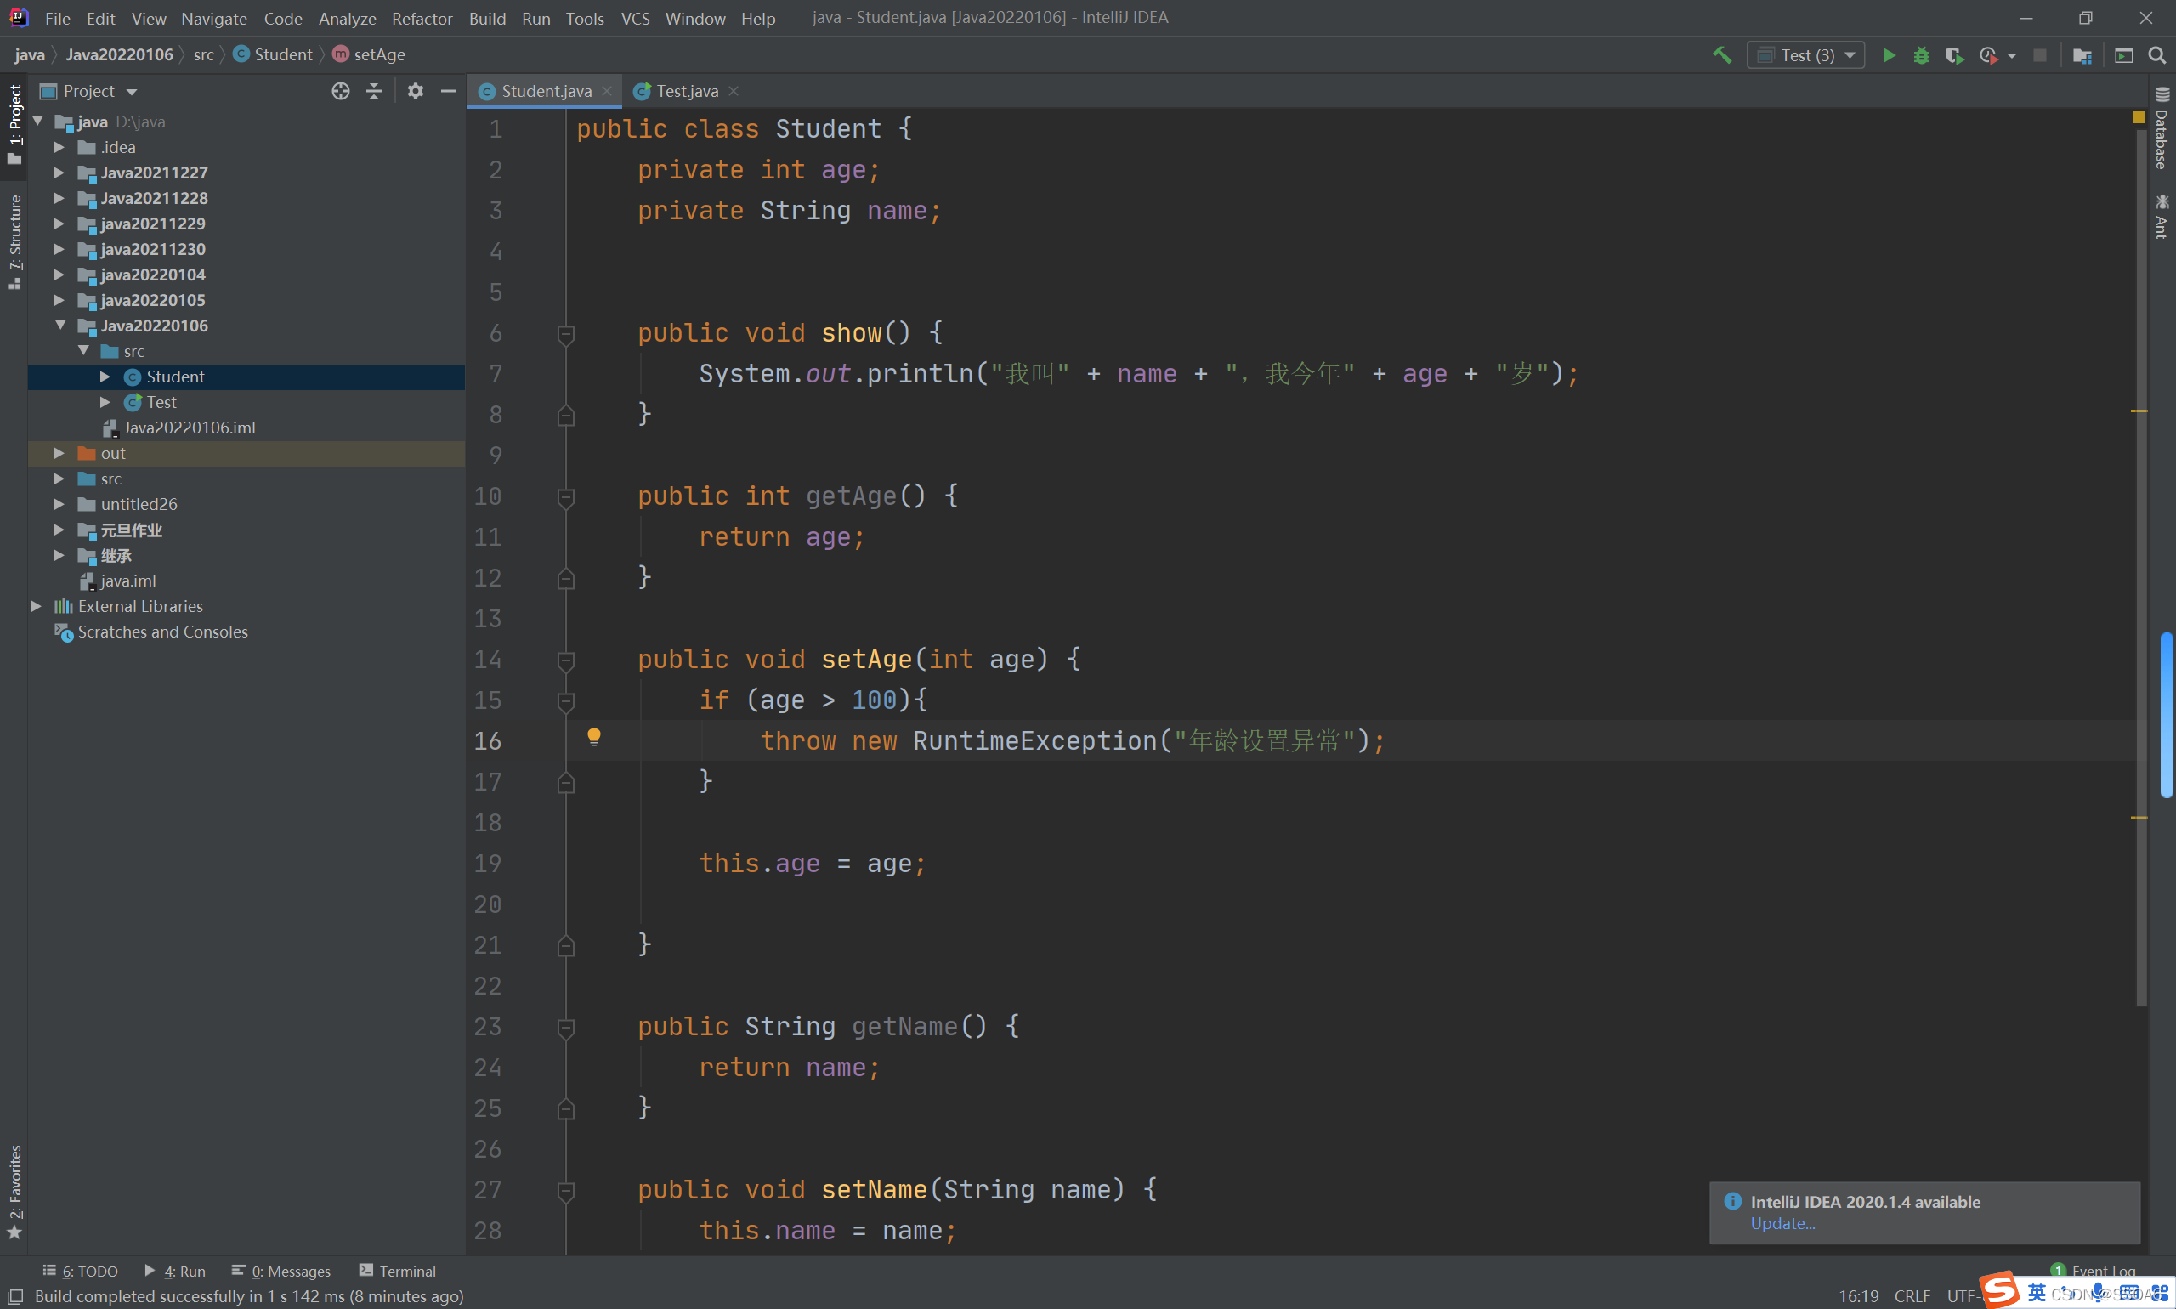Collapse all in Project panel

pyautogui.click(x=374, y=91)
